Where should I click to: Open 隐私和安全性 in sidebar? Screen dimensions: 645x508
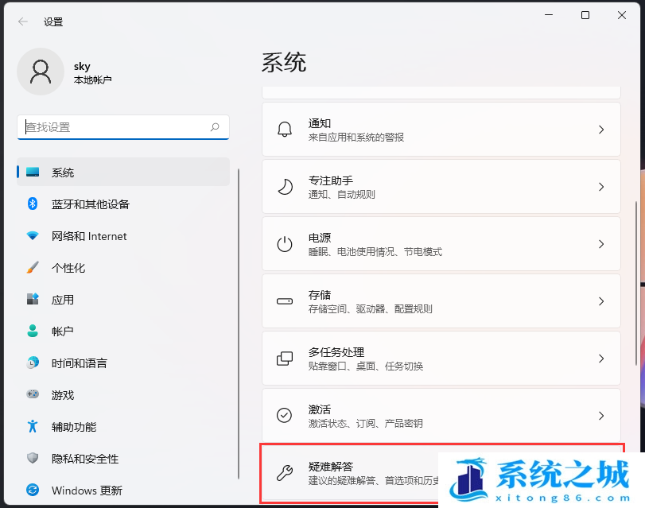tap(84, 459)
